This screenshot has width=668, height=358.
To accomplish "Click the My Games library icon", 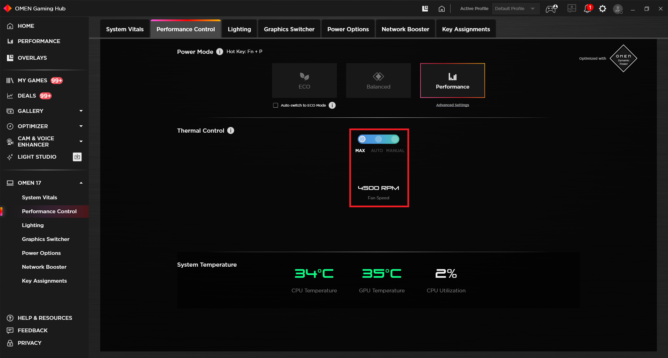I will point(10,81).
